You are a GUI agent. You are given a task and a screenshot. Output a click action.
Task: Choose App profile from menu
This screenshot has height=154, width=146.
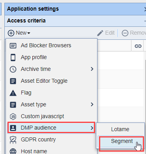pos(51,57)
